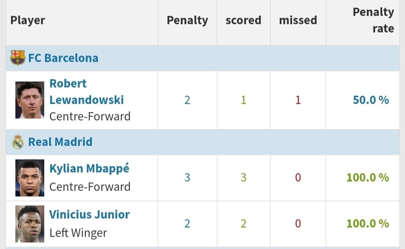Viewport: 405px width, 249px height.
Task: Sort by the Player column header
Action: [28, 20]
